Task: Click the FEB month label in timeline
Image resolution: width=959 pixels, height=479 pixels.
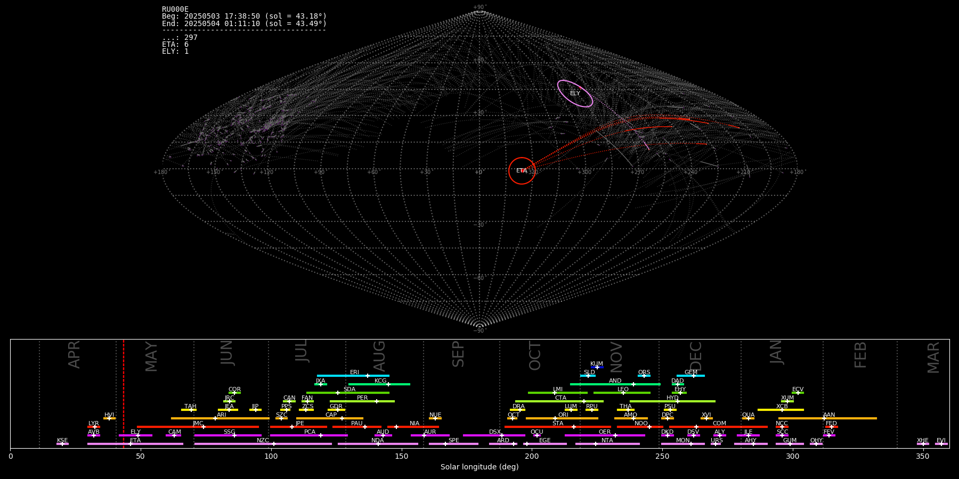Action: point(860,354)
